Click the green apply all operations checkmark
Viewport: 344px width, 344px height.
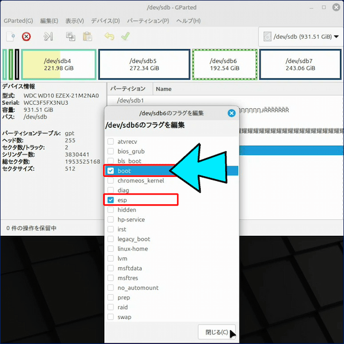tap(124, 37)
